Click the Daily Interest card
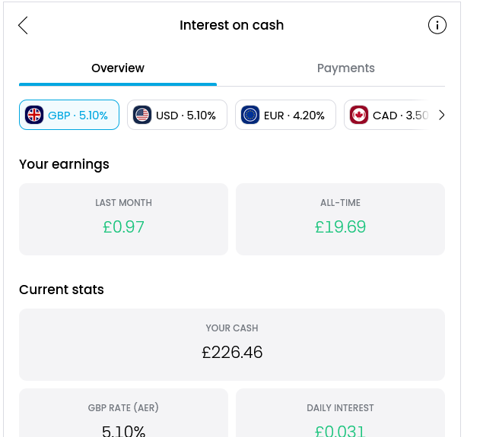This screenshot has height=437, width=480. pyautogui.click(x=340, y=413)
